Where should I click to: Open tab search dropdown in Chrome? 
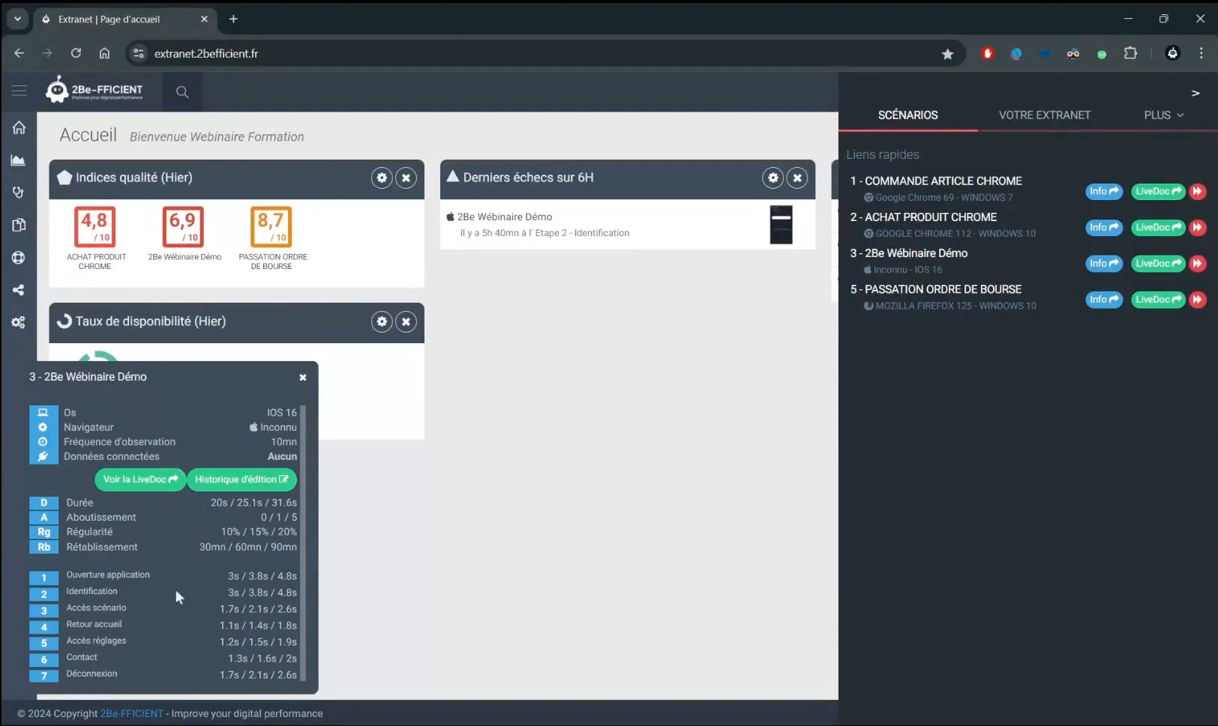click(17, 19)
